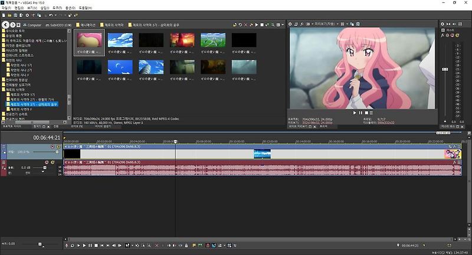Delete selected event with the red X
472x255 pixels.
click(157, 246)
